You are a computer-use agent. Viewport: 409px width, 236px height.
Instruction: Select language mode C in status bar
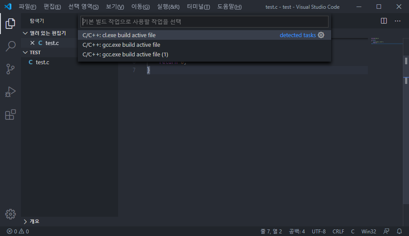353,231
